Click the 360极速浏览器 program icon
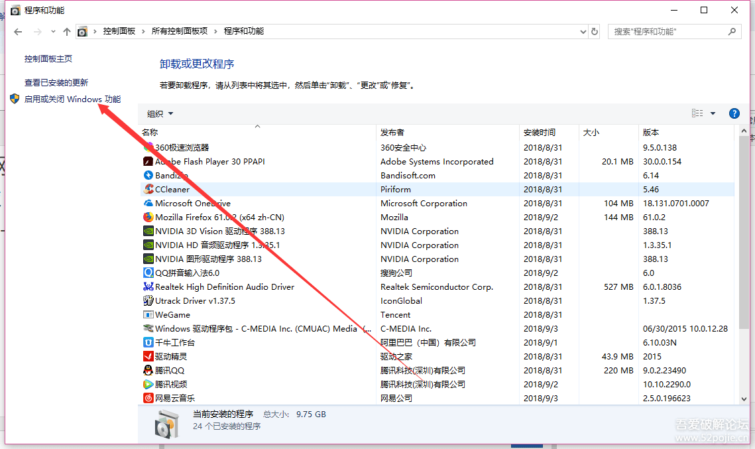This screenshot has height=449, width=755. tap(148, 147)
